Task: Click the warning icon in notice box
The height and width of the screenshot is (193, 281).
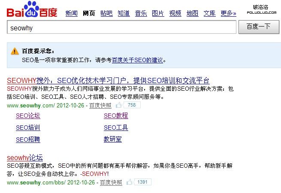Action: 15,51
